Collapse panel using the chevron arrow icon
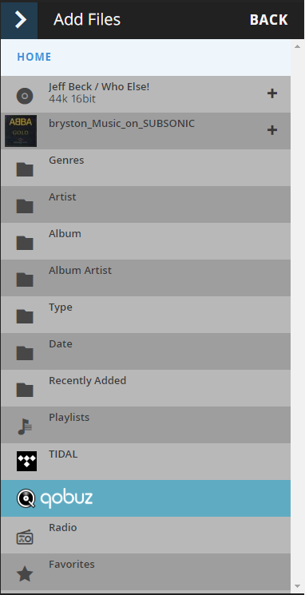 click(x=19, y=20)
